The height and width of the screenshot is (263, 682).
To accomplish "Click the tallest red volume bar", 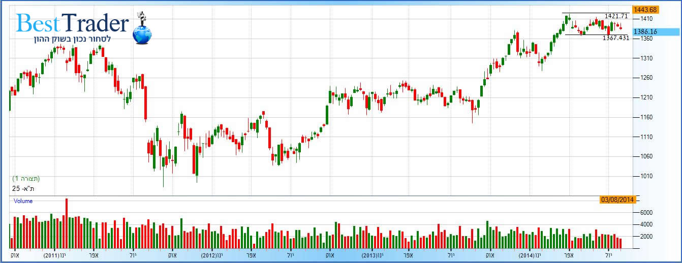I will (67, 223).
